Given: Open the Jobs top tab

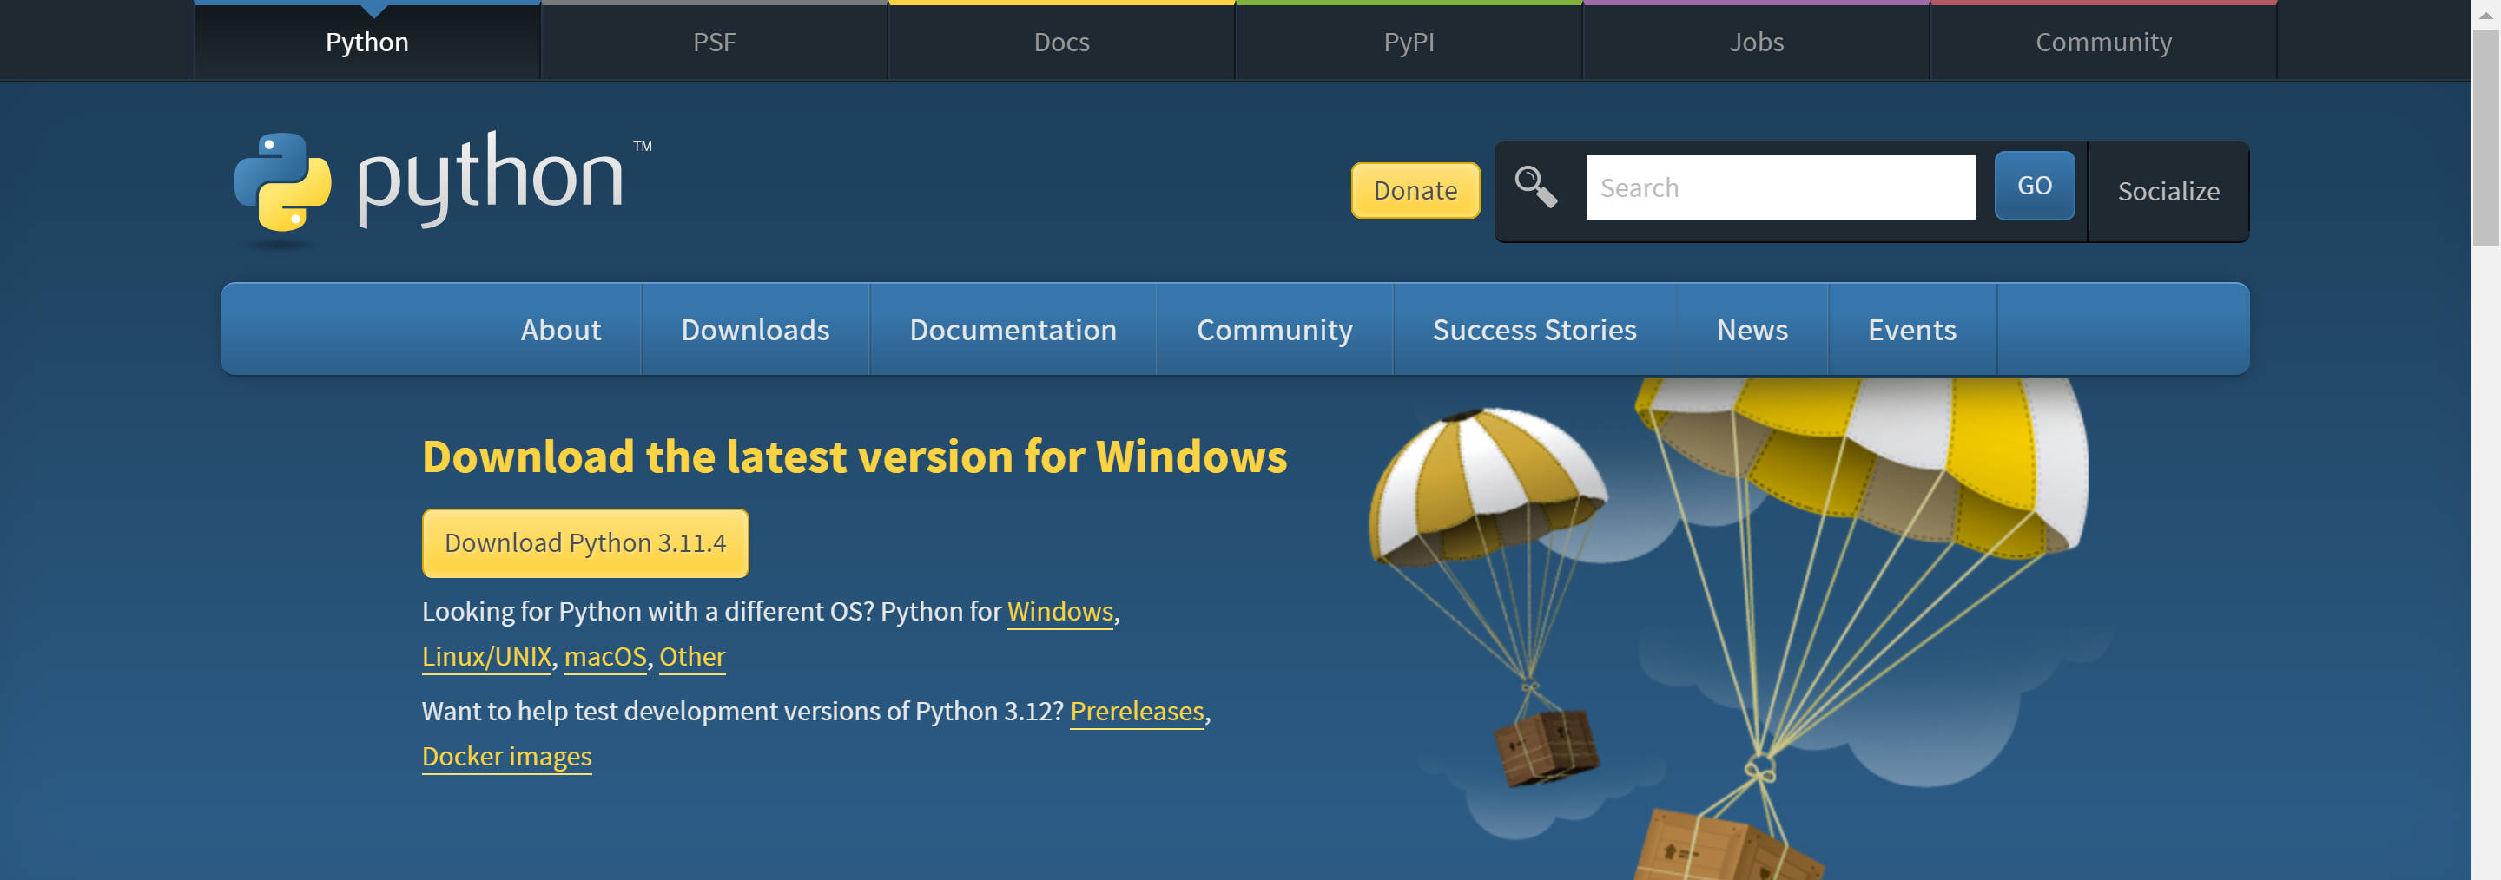Looking at the screenshot, I should click(1756, 42).
